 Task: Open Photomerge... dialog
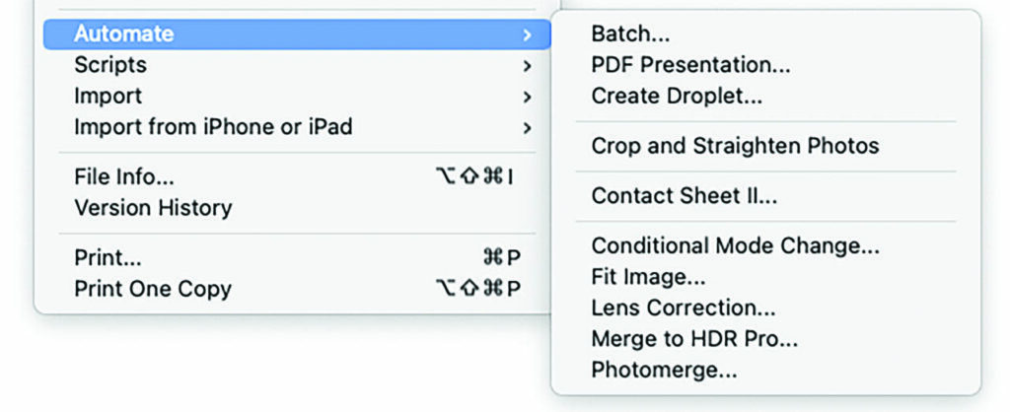coord(664,371)
